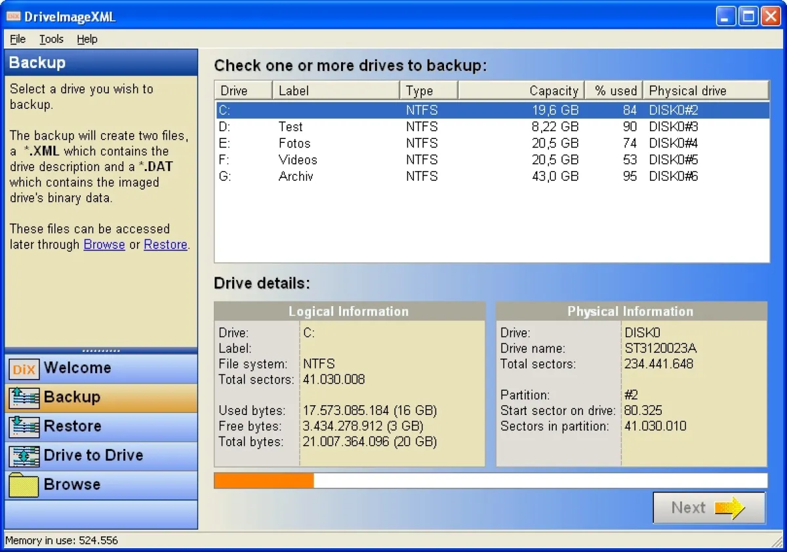Image resolution: width=787 pixels, height=552 pixels.
Task: Maximize the DriveImageXML window
Action: pyautogui.click(x=748, y=16)
